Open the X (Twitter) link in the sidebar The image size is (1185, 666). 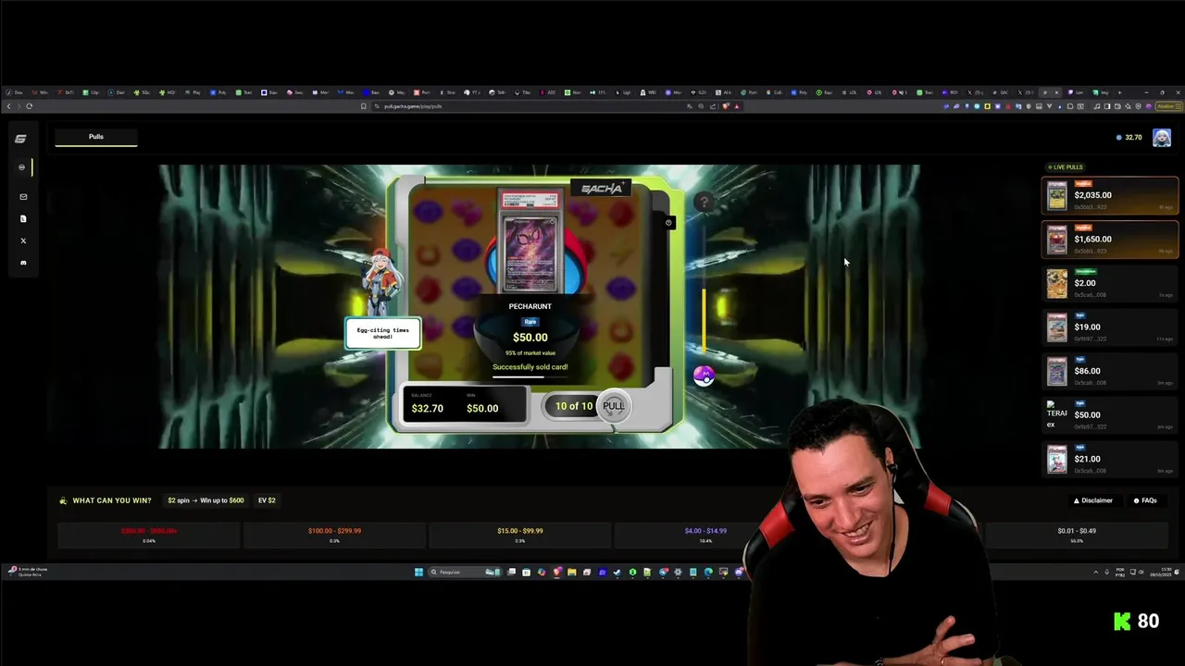pyautogui.click(x=23, y=240)
